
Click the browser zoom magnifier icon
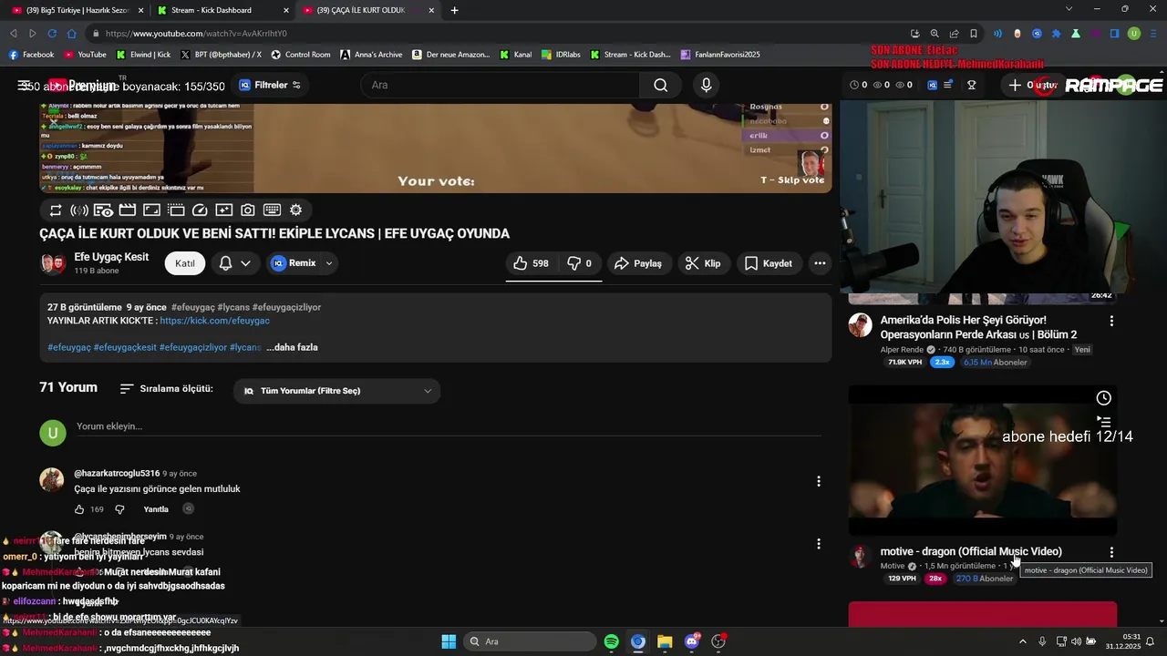pyautogui.click(x=935, y=34)
